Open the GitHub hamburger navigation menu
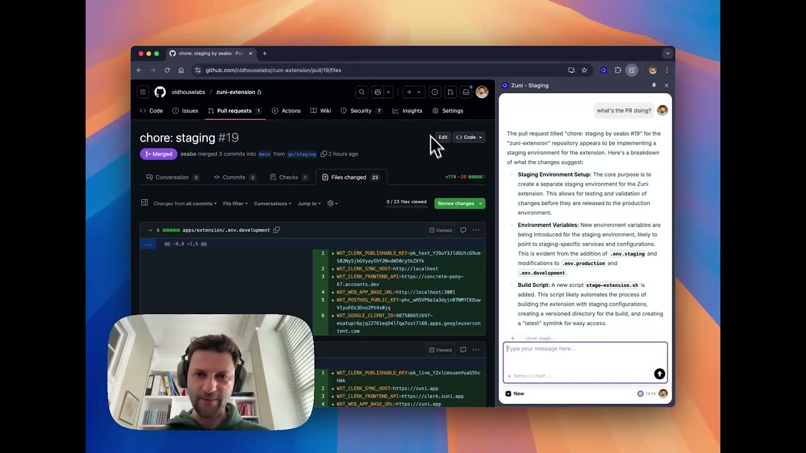The image size is (806, 453). click(143, 92)
